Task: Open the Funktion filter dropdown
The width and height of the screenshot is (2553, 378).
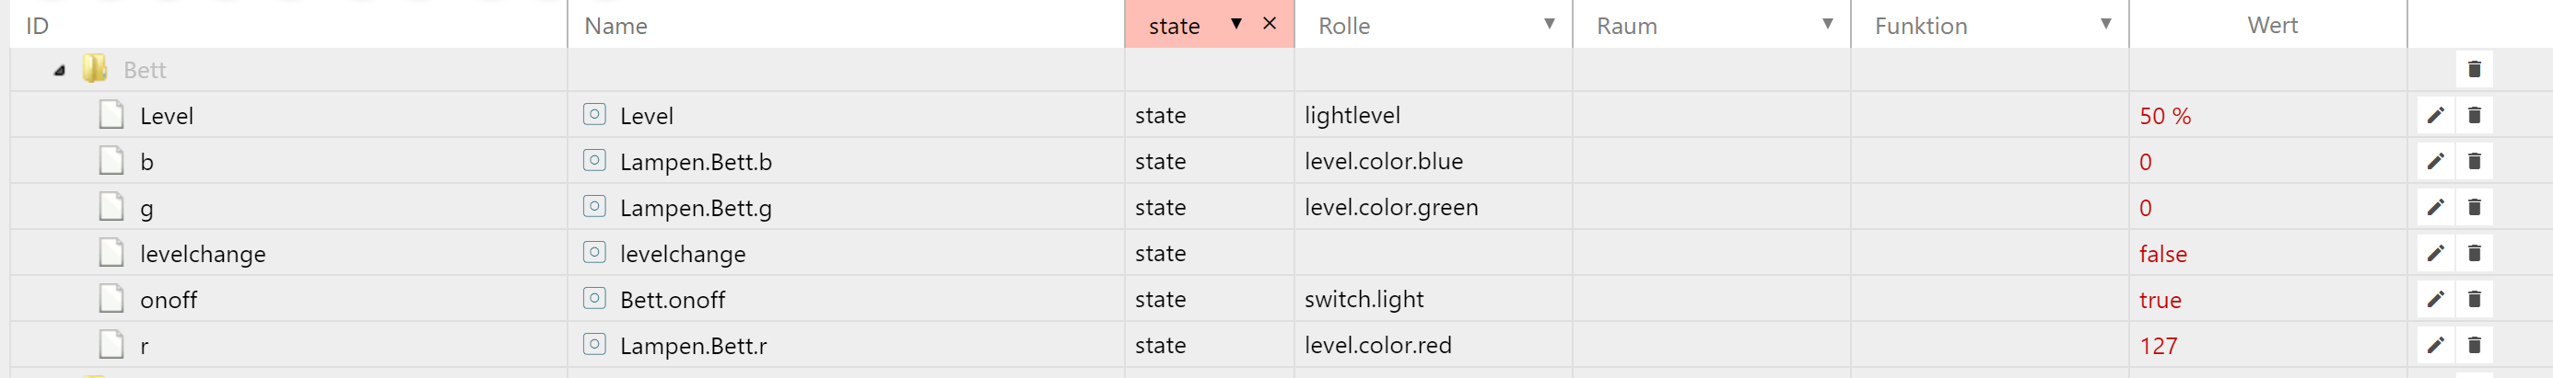Action: [x=2106, y=24]
